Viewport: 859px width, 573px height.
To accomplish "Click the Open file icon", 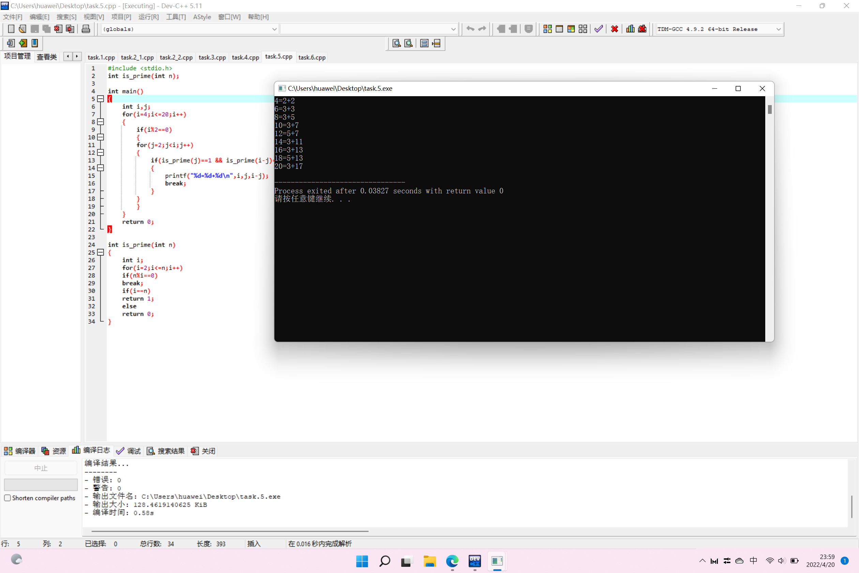I will tap(22, 29).
